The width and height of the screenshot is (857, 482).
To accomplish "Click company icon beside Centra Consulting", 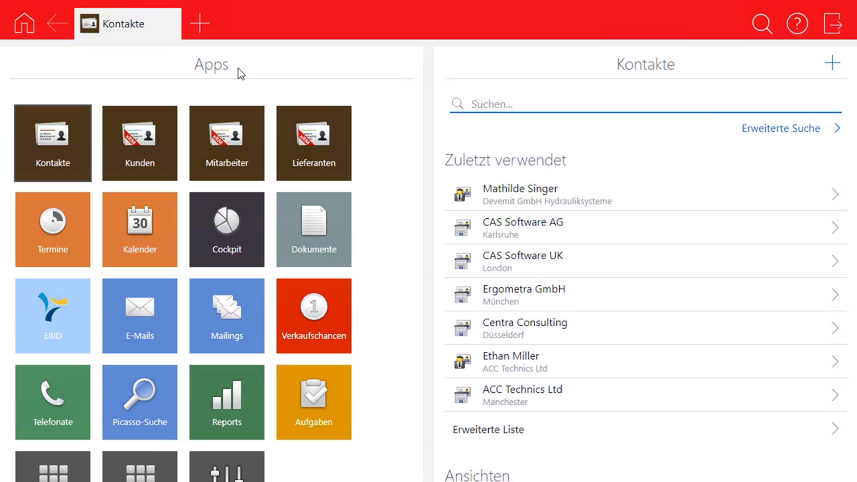I will [x=462, y=328].
